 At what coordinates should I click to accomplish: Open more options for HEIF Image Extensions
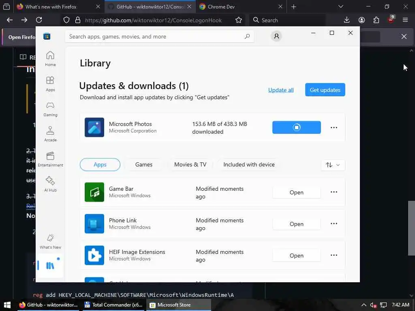(334, 255)
